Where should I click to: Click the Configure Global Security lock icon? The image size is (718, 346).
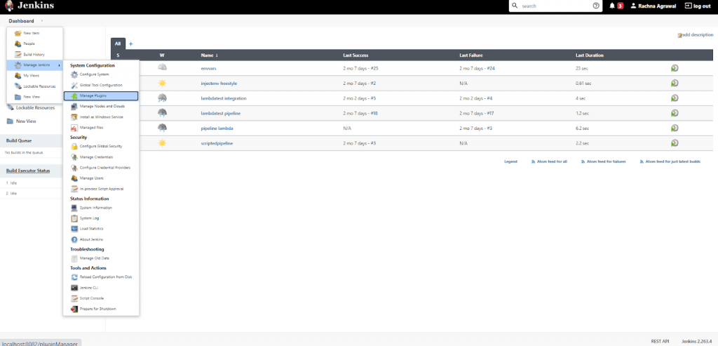(x=74, y=146)
